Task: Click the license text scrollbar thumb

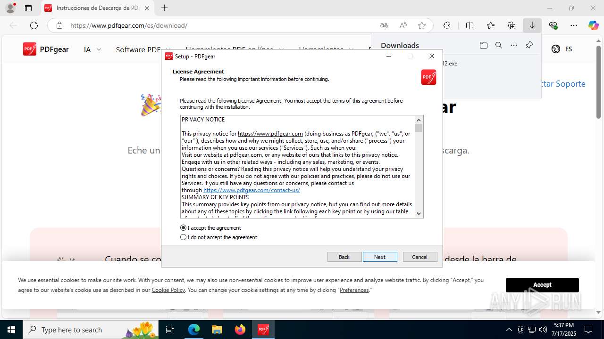Action: (x=419, y=128)
